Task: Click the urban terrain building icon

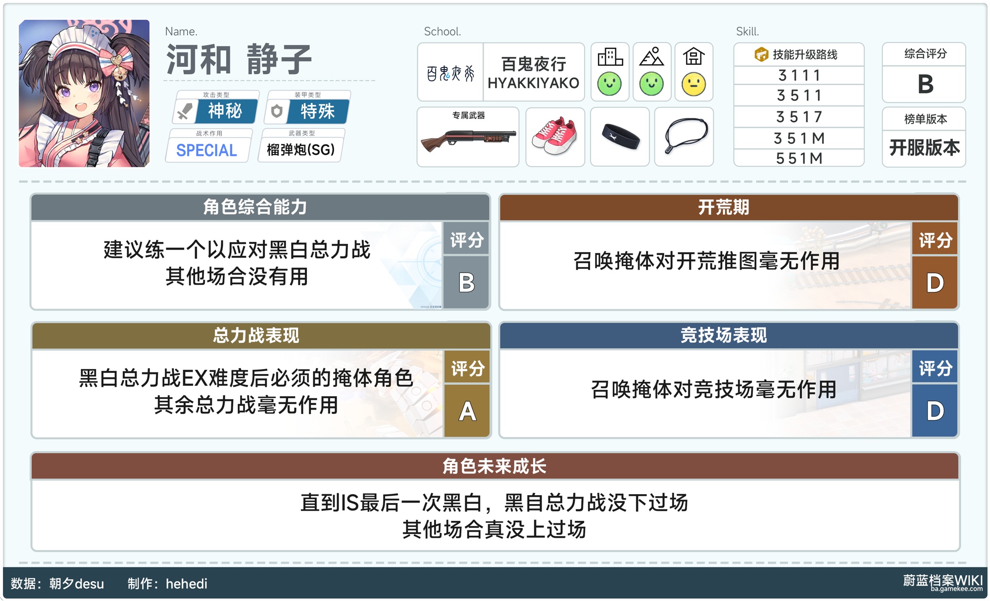Action: [x=610, y=57]
